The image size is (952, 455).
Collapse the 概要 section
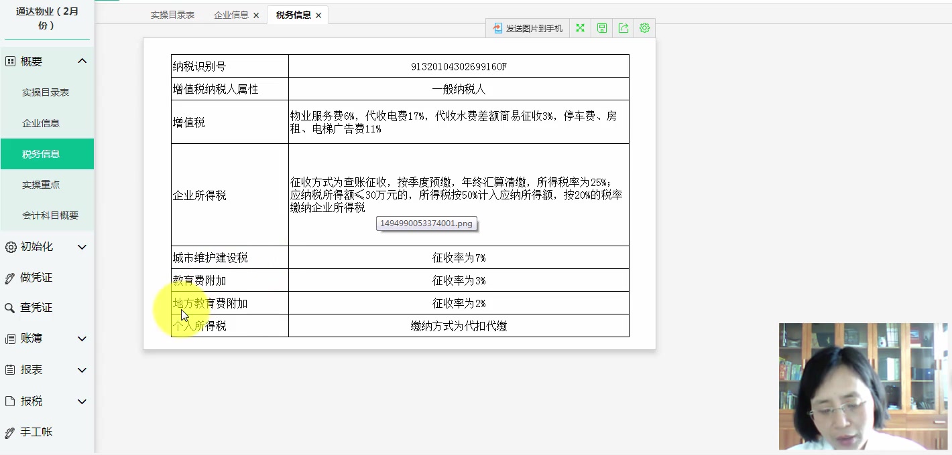coord(82,60)
